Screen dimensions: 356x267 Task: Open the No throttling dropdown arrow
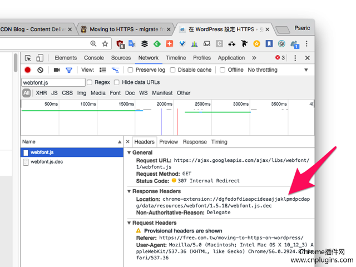(x=306, y=70)
